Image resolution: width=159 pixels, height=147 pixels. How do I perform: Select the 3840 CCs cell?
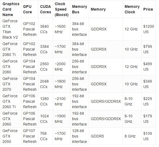(46, 29)
